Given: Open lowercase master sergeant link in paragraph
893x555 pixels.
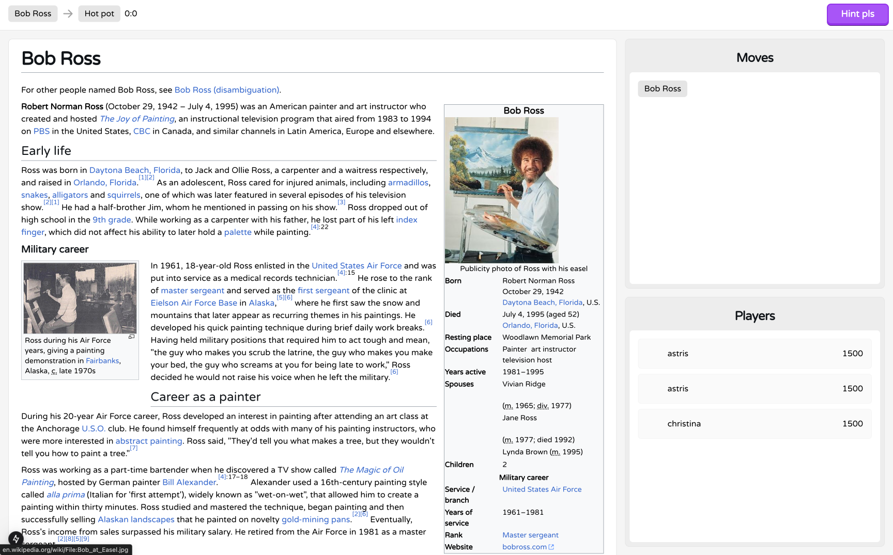Looking at the screenshot, I should coord(193,291).
